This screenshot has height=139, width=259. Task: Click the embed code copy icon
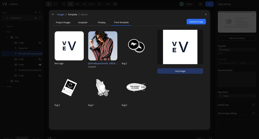point(254,105)
